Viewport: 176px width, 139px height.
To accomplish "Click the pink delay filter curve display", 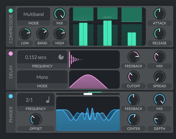I will (x=94, y=79).
